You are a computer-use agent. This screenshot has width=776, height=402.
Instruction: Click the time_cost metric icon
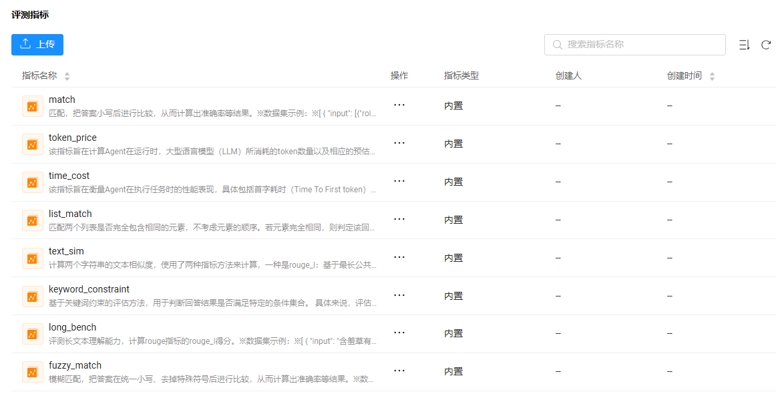coord(32,182)
